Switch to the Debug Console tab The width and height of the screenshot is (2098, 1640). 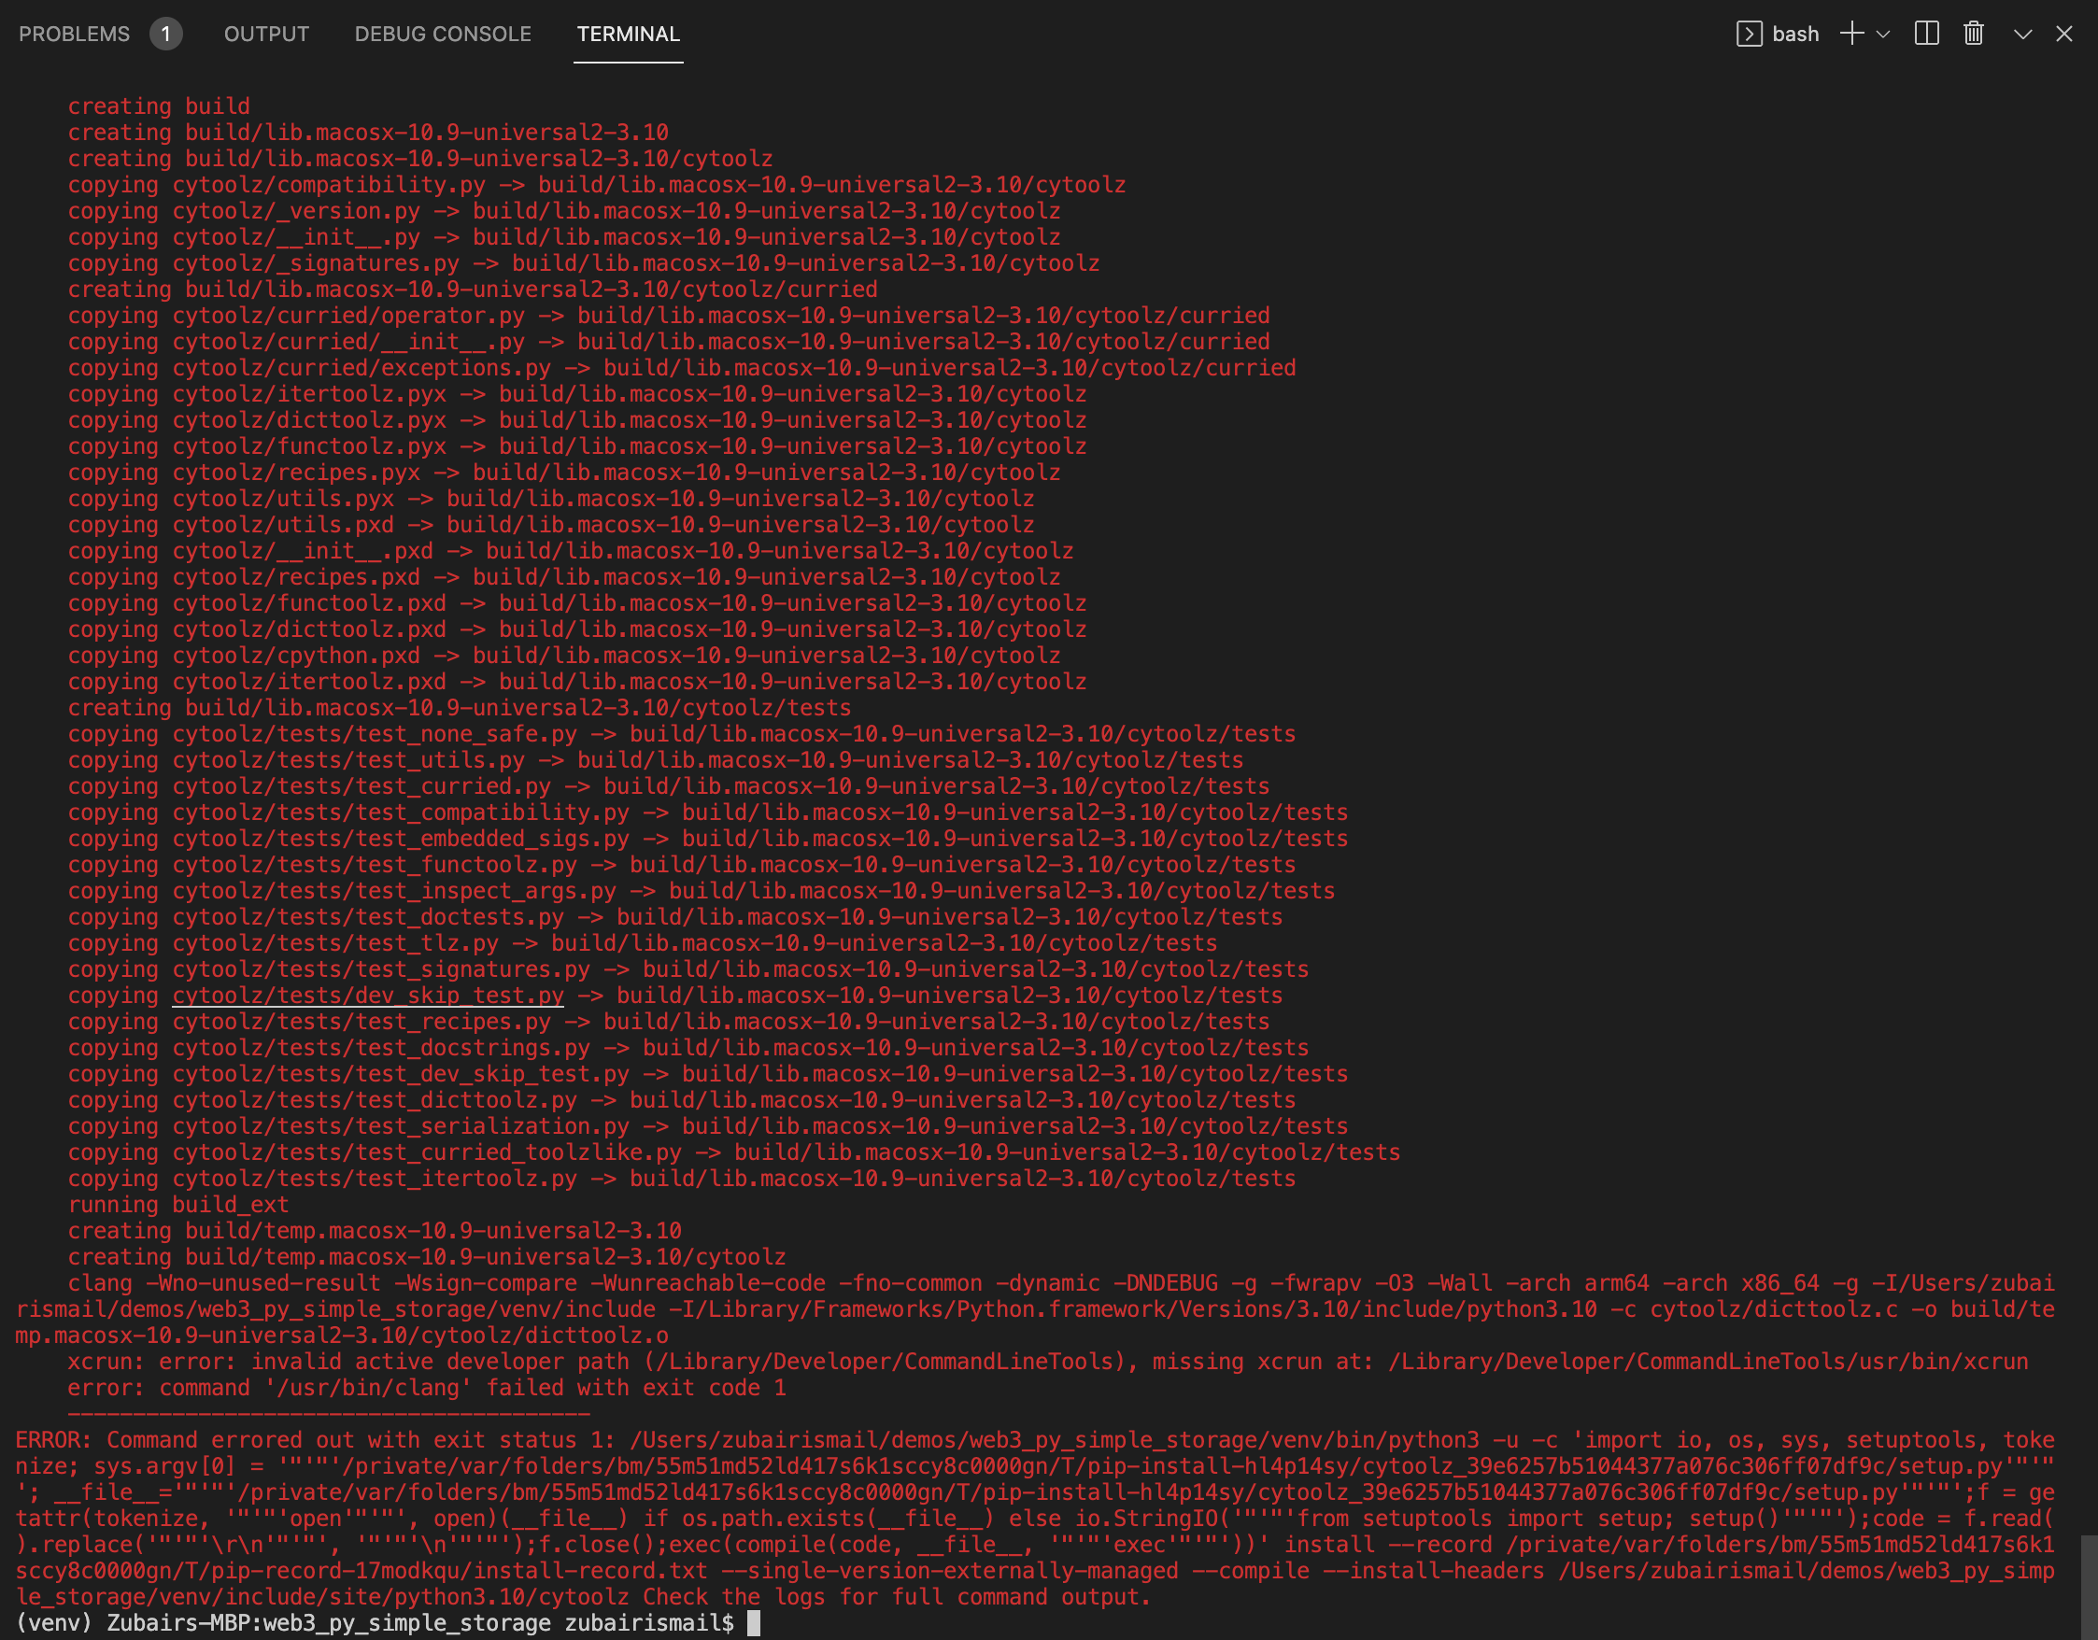click(443, 34)
